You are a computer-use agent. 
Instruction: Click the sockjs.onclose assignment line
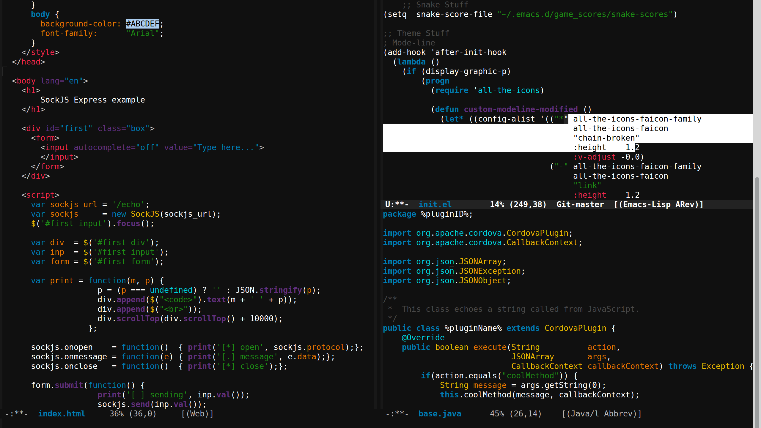pyautogui.click(x=159, y=366)
